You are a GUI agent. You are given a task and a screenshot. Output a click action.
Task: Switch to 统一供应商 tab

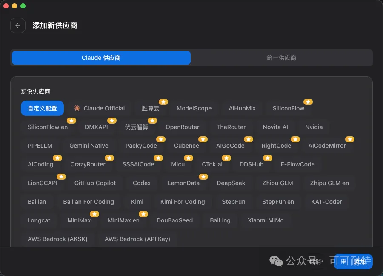(281, 58)
